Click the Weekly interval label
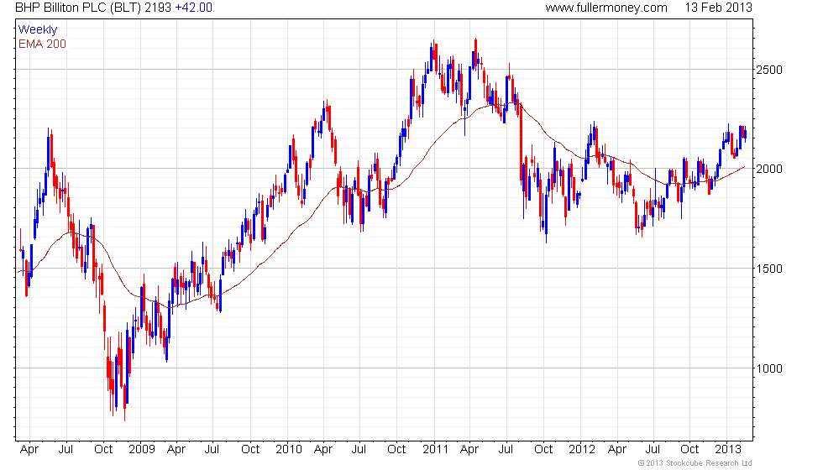The width and height of the screenshot is (823, 470). tap(37, 29)
